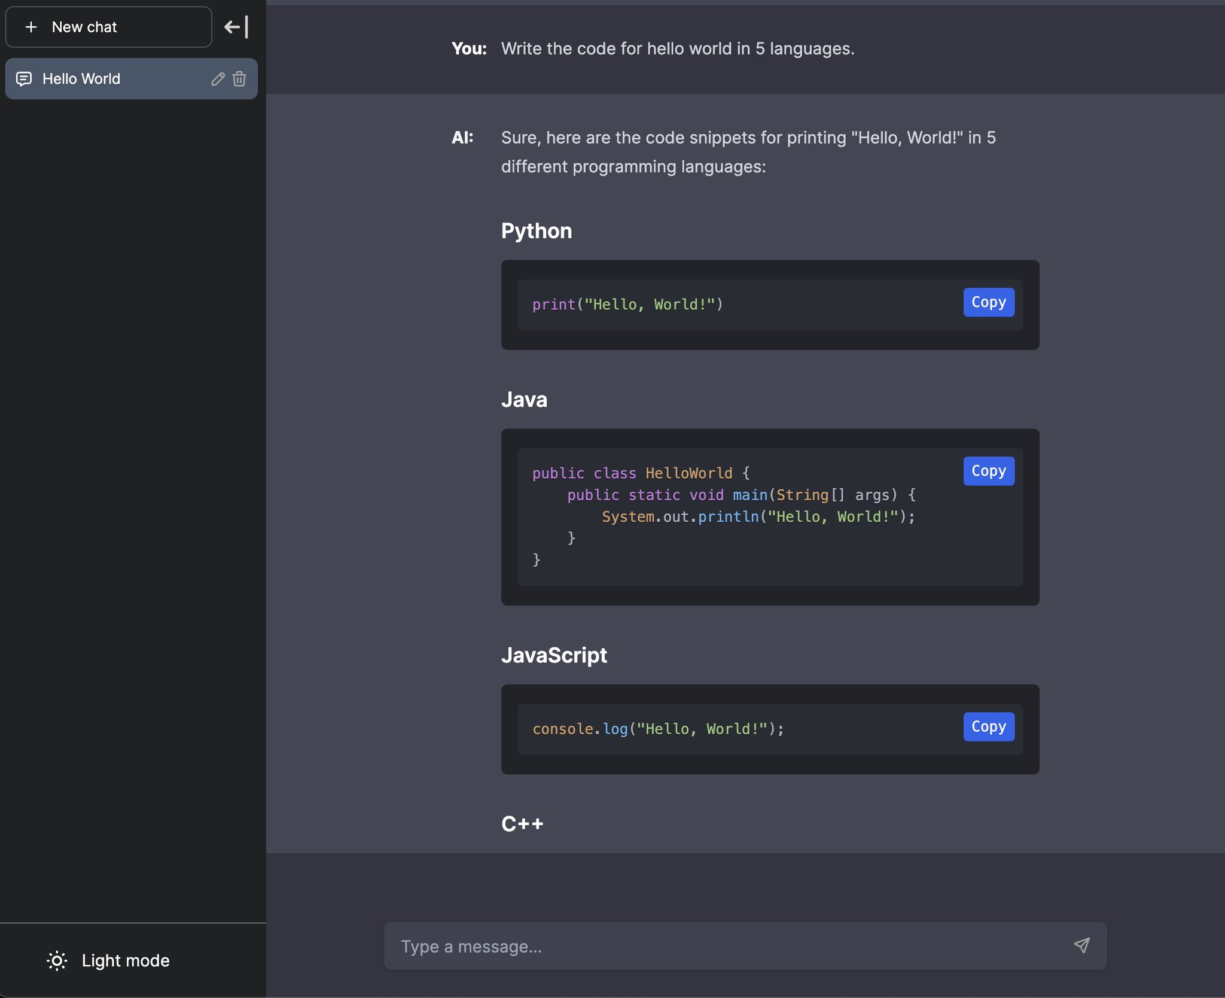
Task: Click chat bubble icon beside Hello World
Action: [24, 79]
